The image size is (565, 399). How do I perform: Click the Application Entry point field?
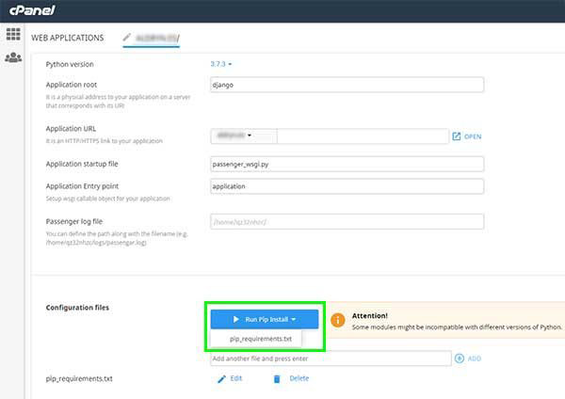[x=347, y=186]
